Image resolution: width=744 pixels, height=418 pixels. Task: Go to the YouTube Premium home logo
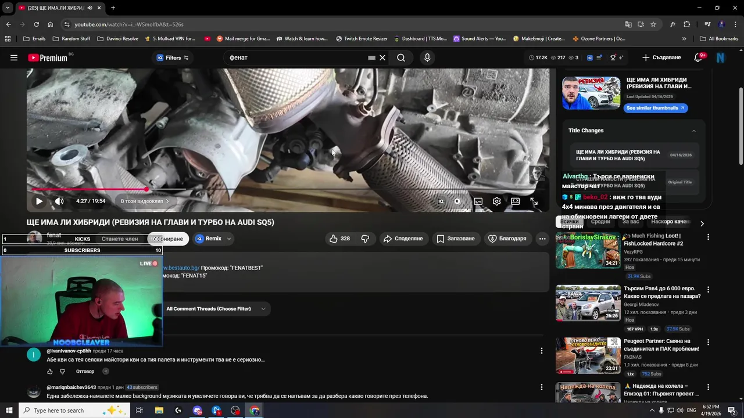[49, 57]
